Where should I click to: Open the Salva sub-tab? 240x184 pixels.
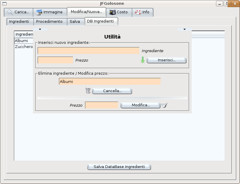coord(76,22)
